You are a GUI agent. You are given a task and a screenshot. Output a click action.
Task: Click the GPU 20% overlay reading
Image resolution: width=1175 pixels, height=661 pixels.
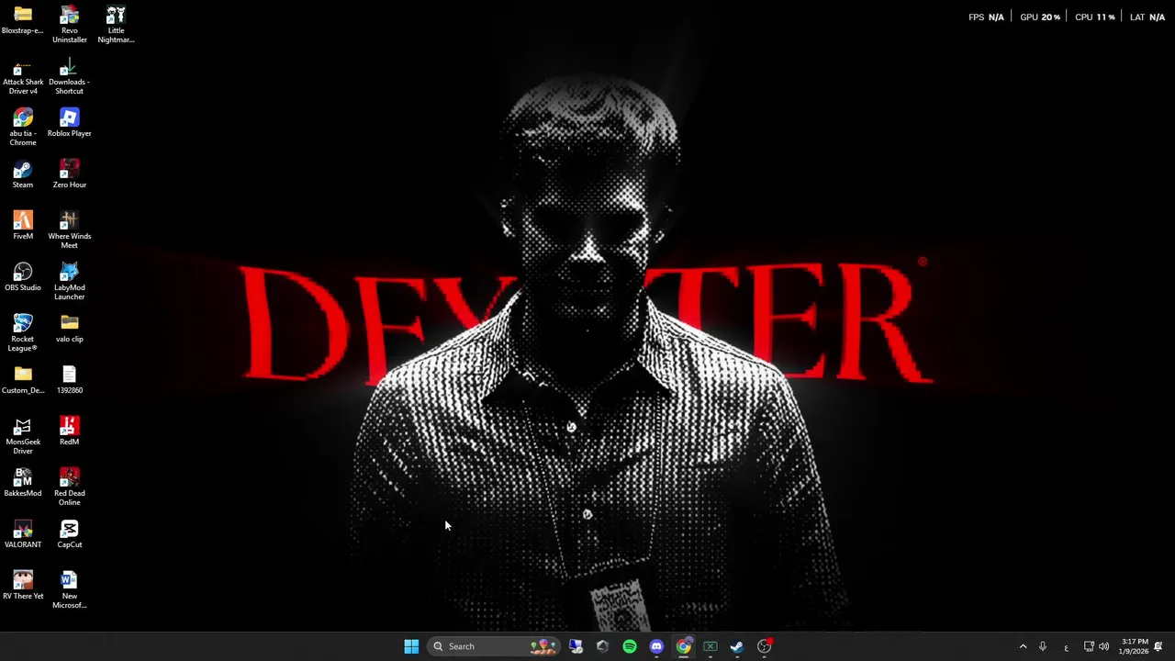pos(1040,17)
